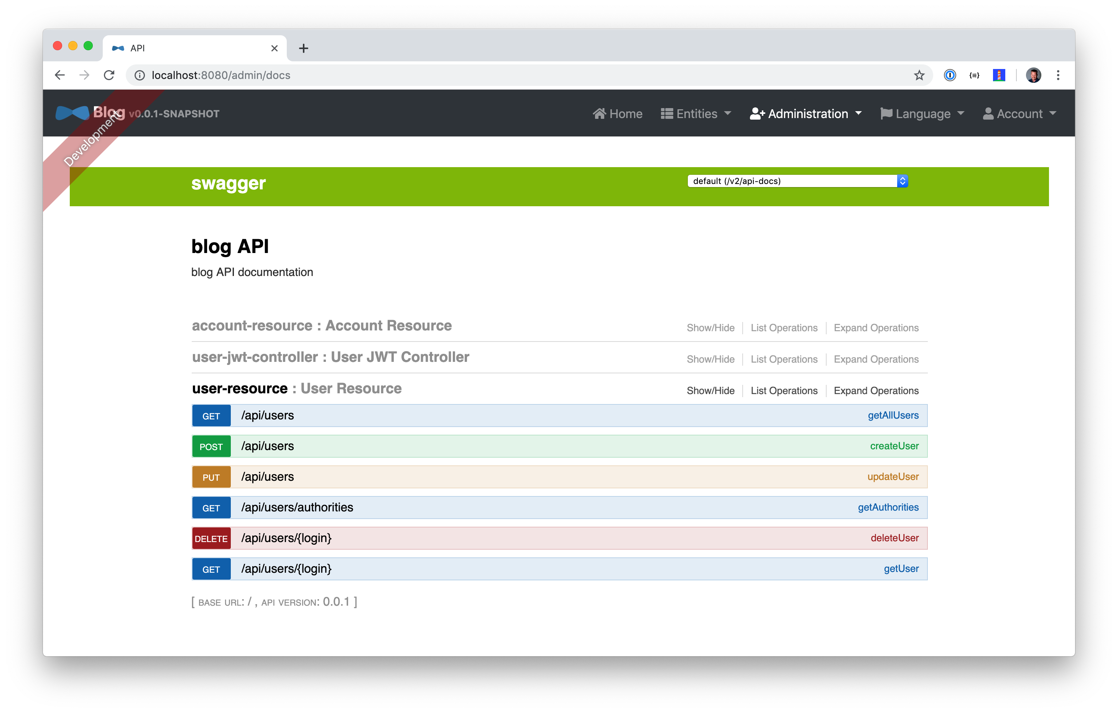
Task: Show/Hide the account-resource section
Action: coord(710,328)
